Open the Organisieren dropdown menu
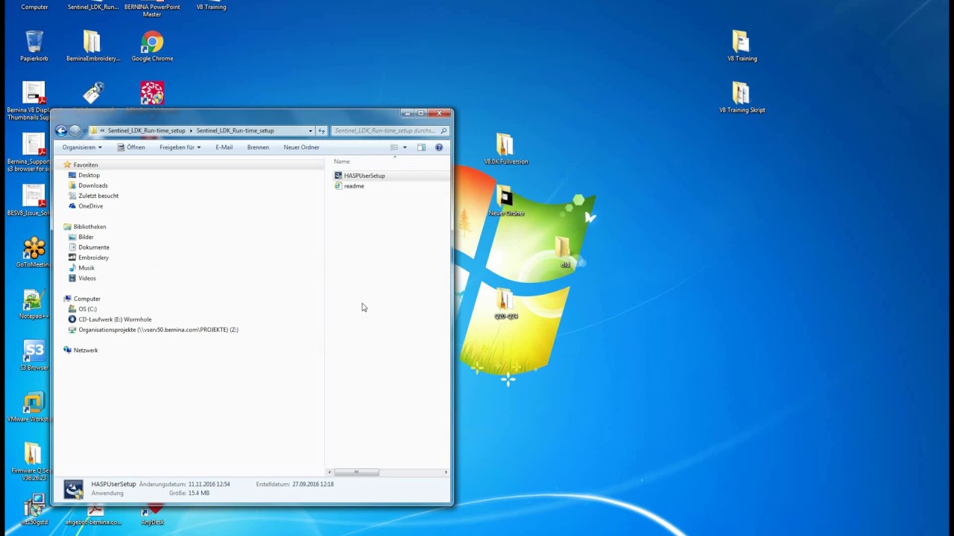The height and width of the screenshot is (536, 954). pyautogui.click(x=82, y=147)
